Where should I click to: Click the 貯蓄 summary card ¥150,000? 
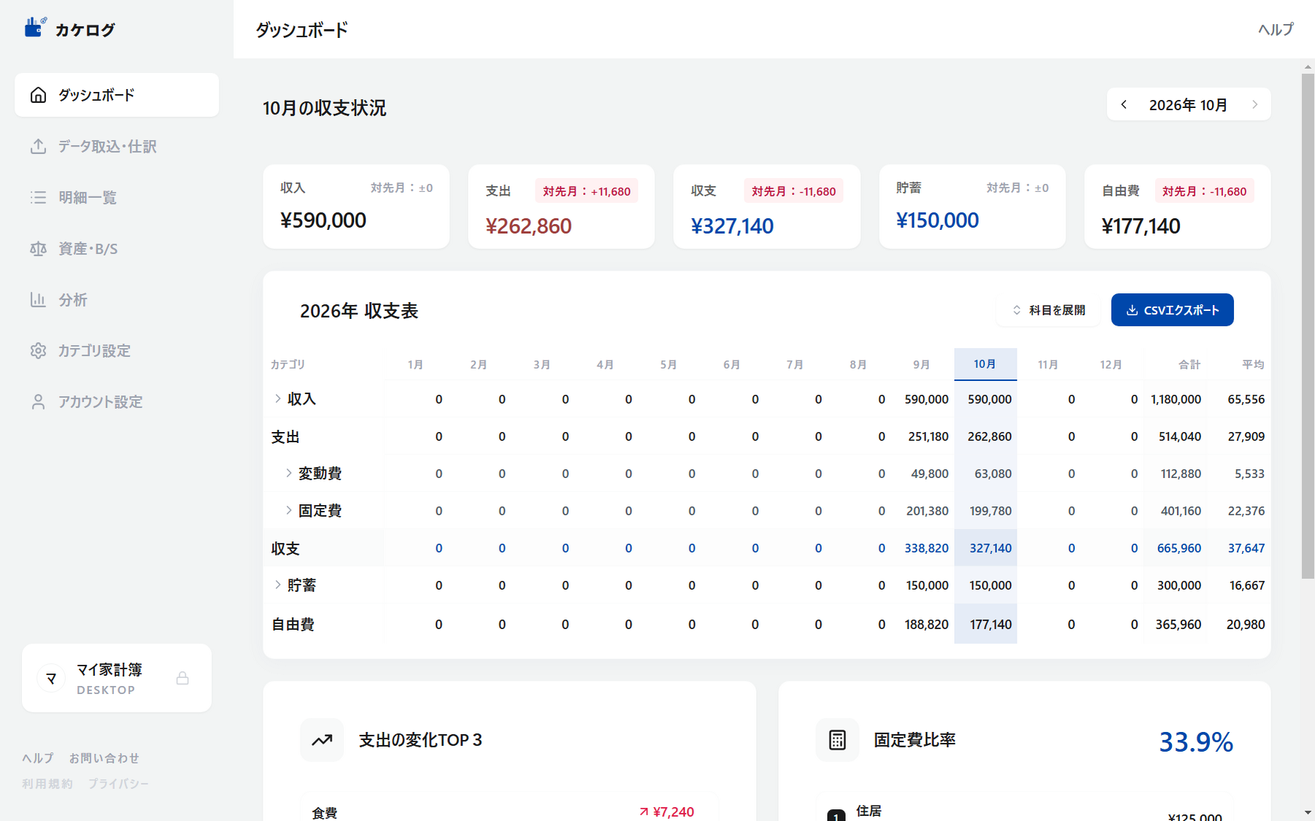click(x=972, y=207)
